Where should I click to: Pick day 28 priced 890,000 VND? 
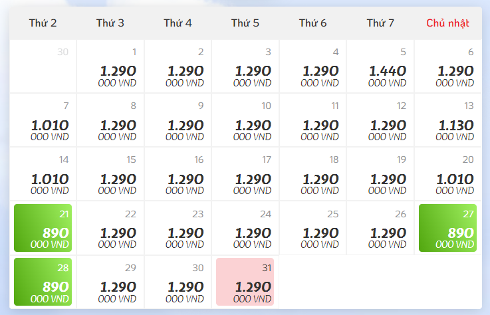click(43, 282)
